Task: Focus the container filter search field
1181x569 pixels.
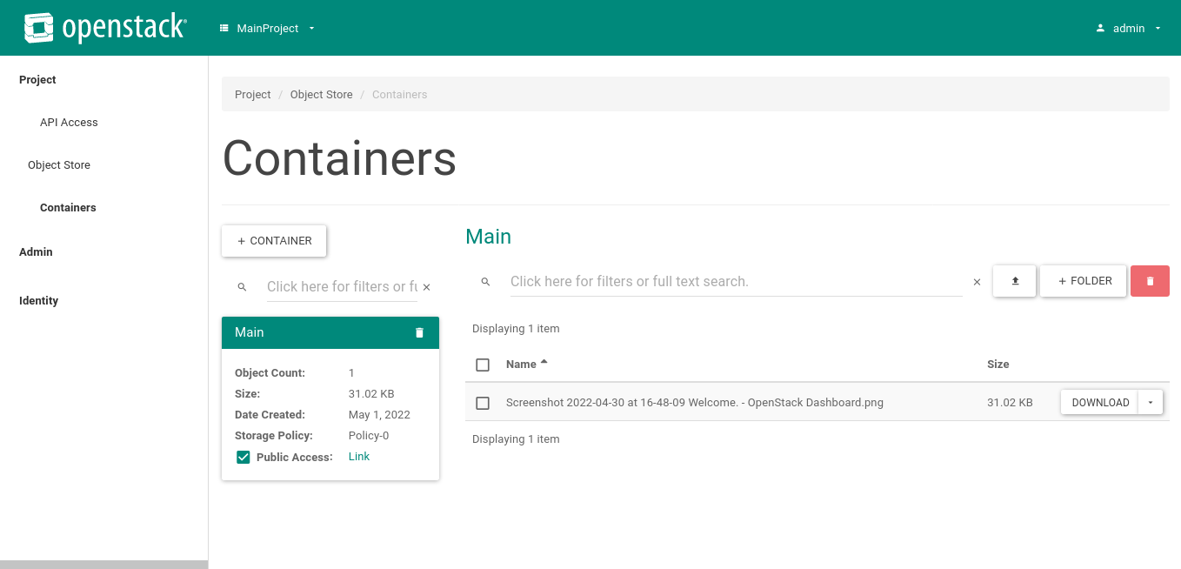Action: [x=342, y=287]
